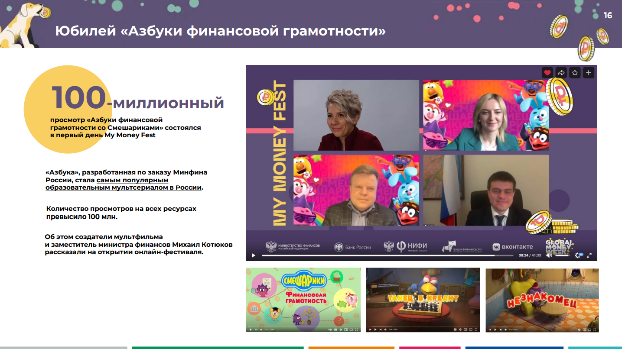Click the heart like icon on main video

point(547,73)
